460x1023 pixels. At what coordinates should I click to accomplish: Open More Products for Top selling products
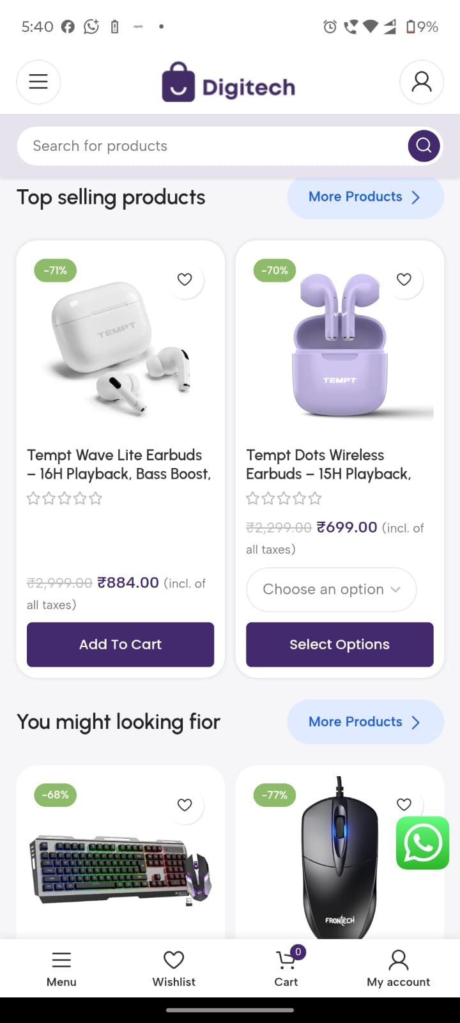(x=365, y=197)
